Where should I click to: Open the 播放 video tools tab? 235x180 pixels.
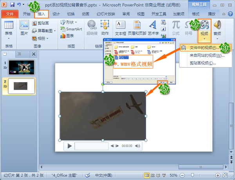click(x=211, y=14)
